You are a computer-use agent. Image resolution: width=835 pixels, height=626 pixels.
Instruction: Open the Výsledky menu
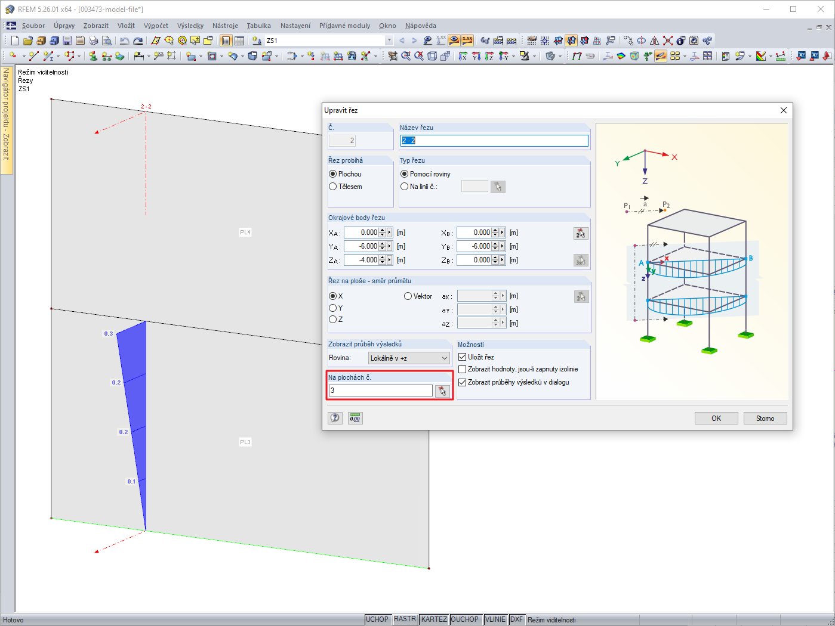point(190,26)
